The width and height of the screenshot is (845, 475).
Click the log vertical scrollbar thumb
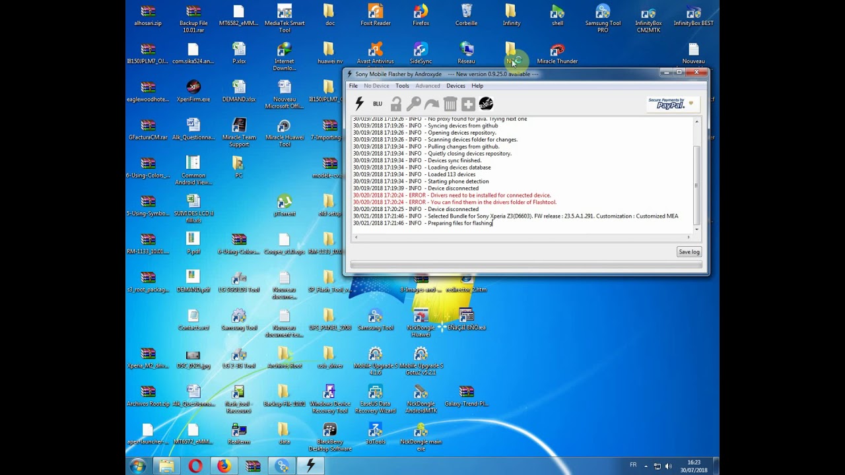[696, 186]
